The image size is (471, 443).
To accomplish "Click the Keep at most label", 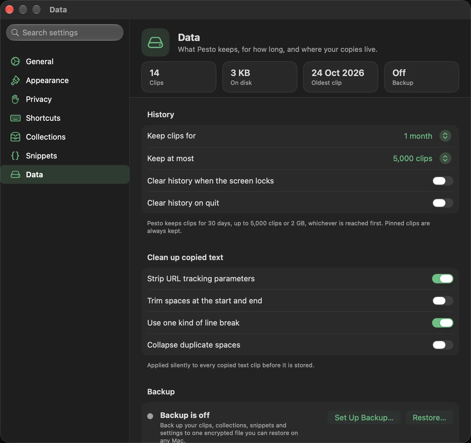I will coord(170,158).
